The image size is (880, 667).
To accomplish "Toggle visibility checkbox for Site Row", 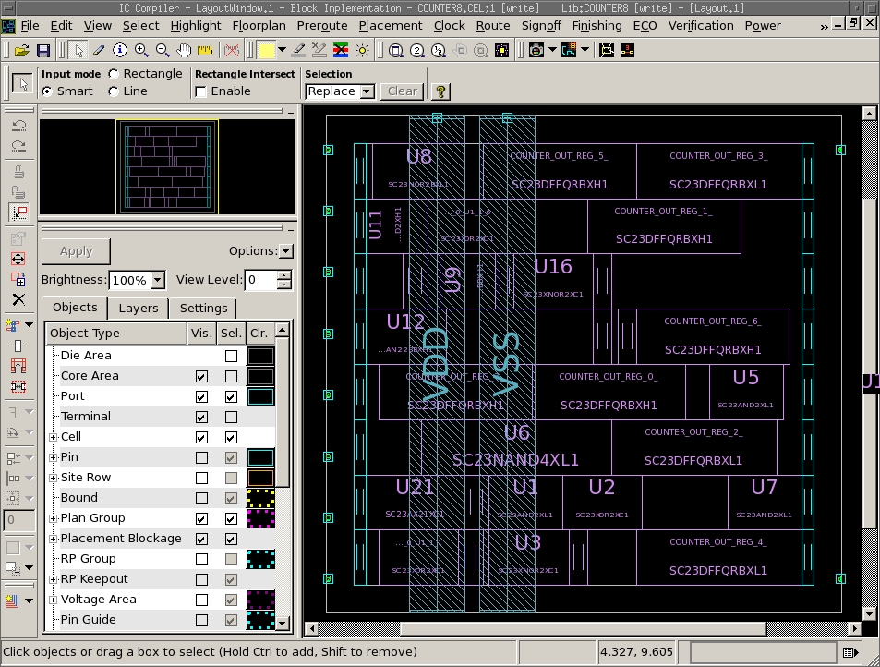I will (201, 478).
